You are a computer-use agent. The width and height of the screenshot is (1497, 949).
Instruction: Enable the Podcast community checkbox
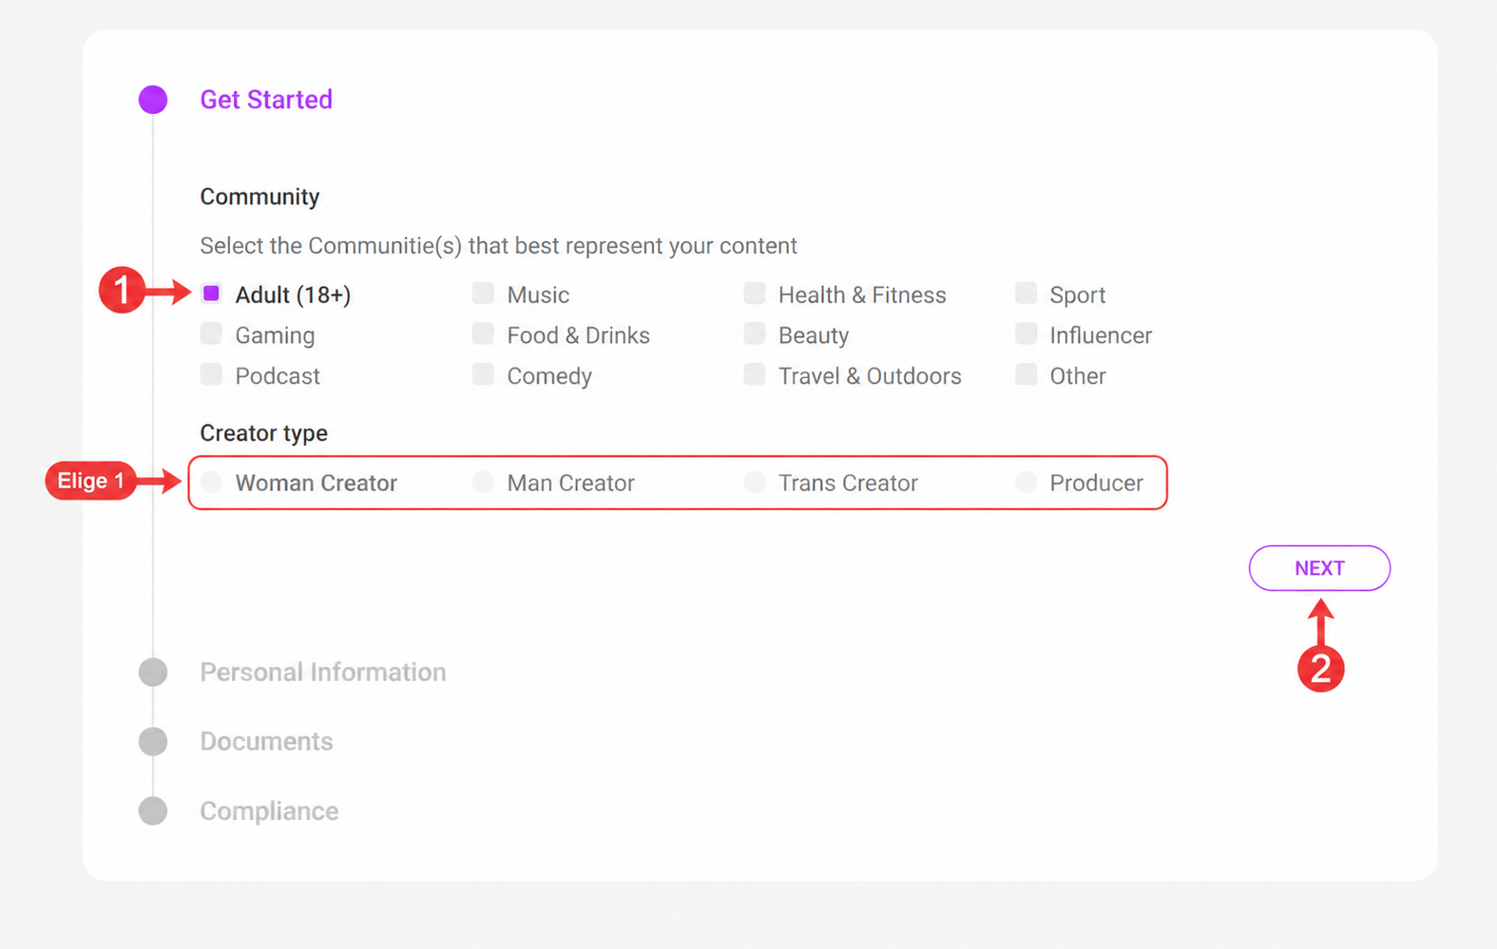212,374
